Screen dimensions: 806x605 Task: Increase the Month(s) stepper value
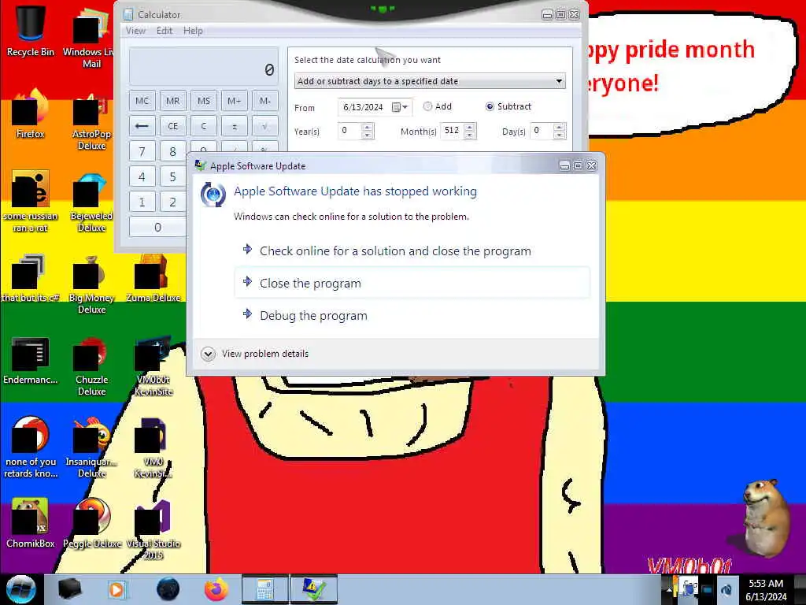[x=469, y=127]
